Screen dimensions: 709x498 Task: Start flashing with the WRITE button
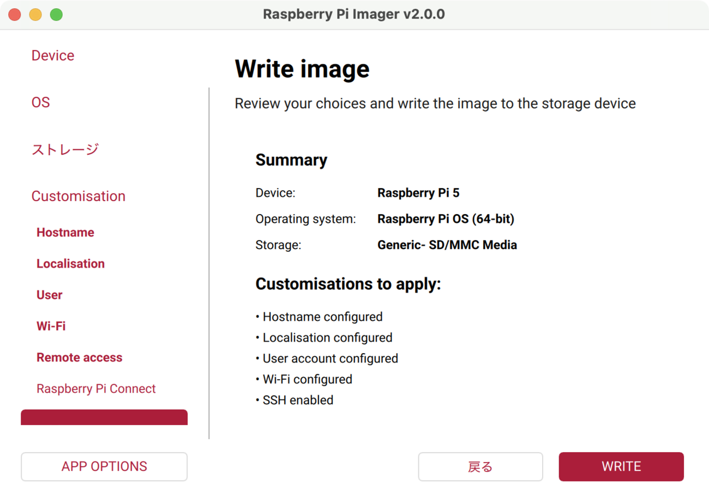tap(621, 466)
